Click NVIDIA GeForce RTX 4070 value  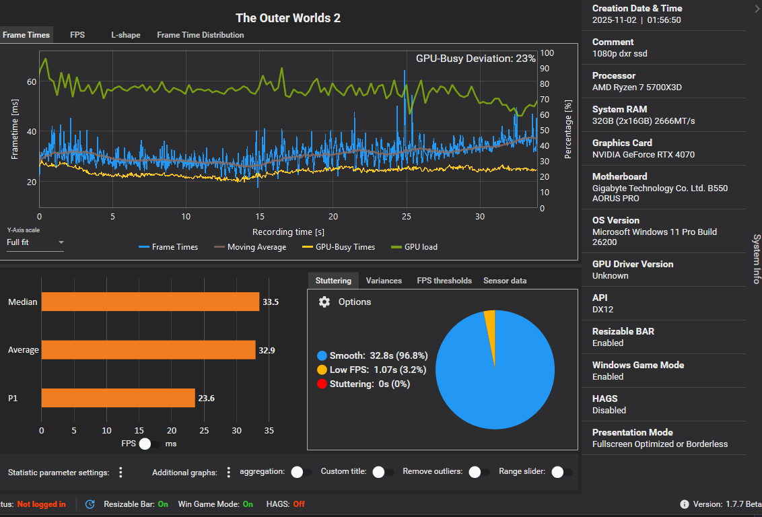pyautogui.click(x=644, y=155)
